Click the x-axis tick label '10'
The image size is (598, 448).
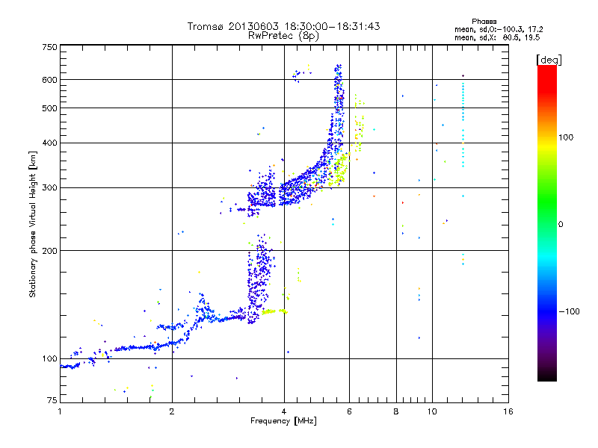(432, 411)
